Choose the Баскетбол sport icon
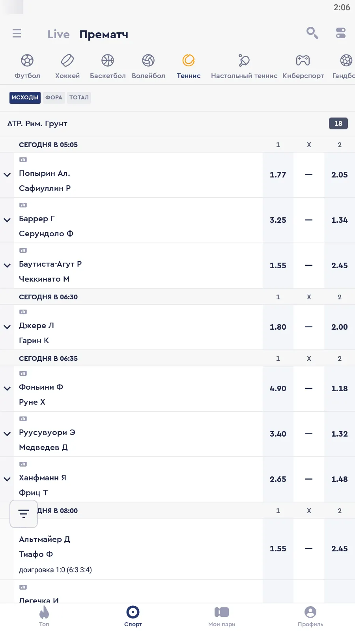The image size is (355, 631). 108,61
